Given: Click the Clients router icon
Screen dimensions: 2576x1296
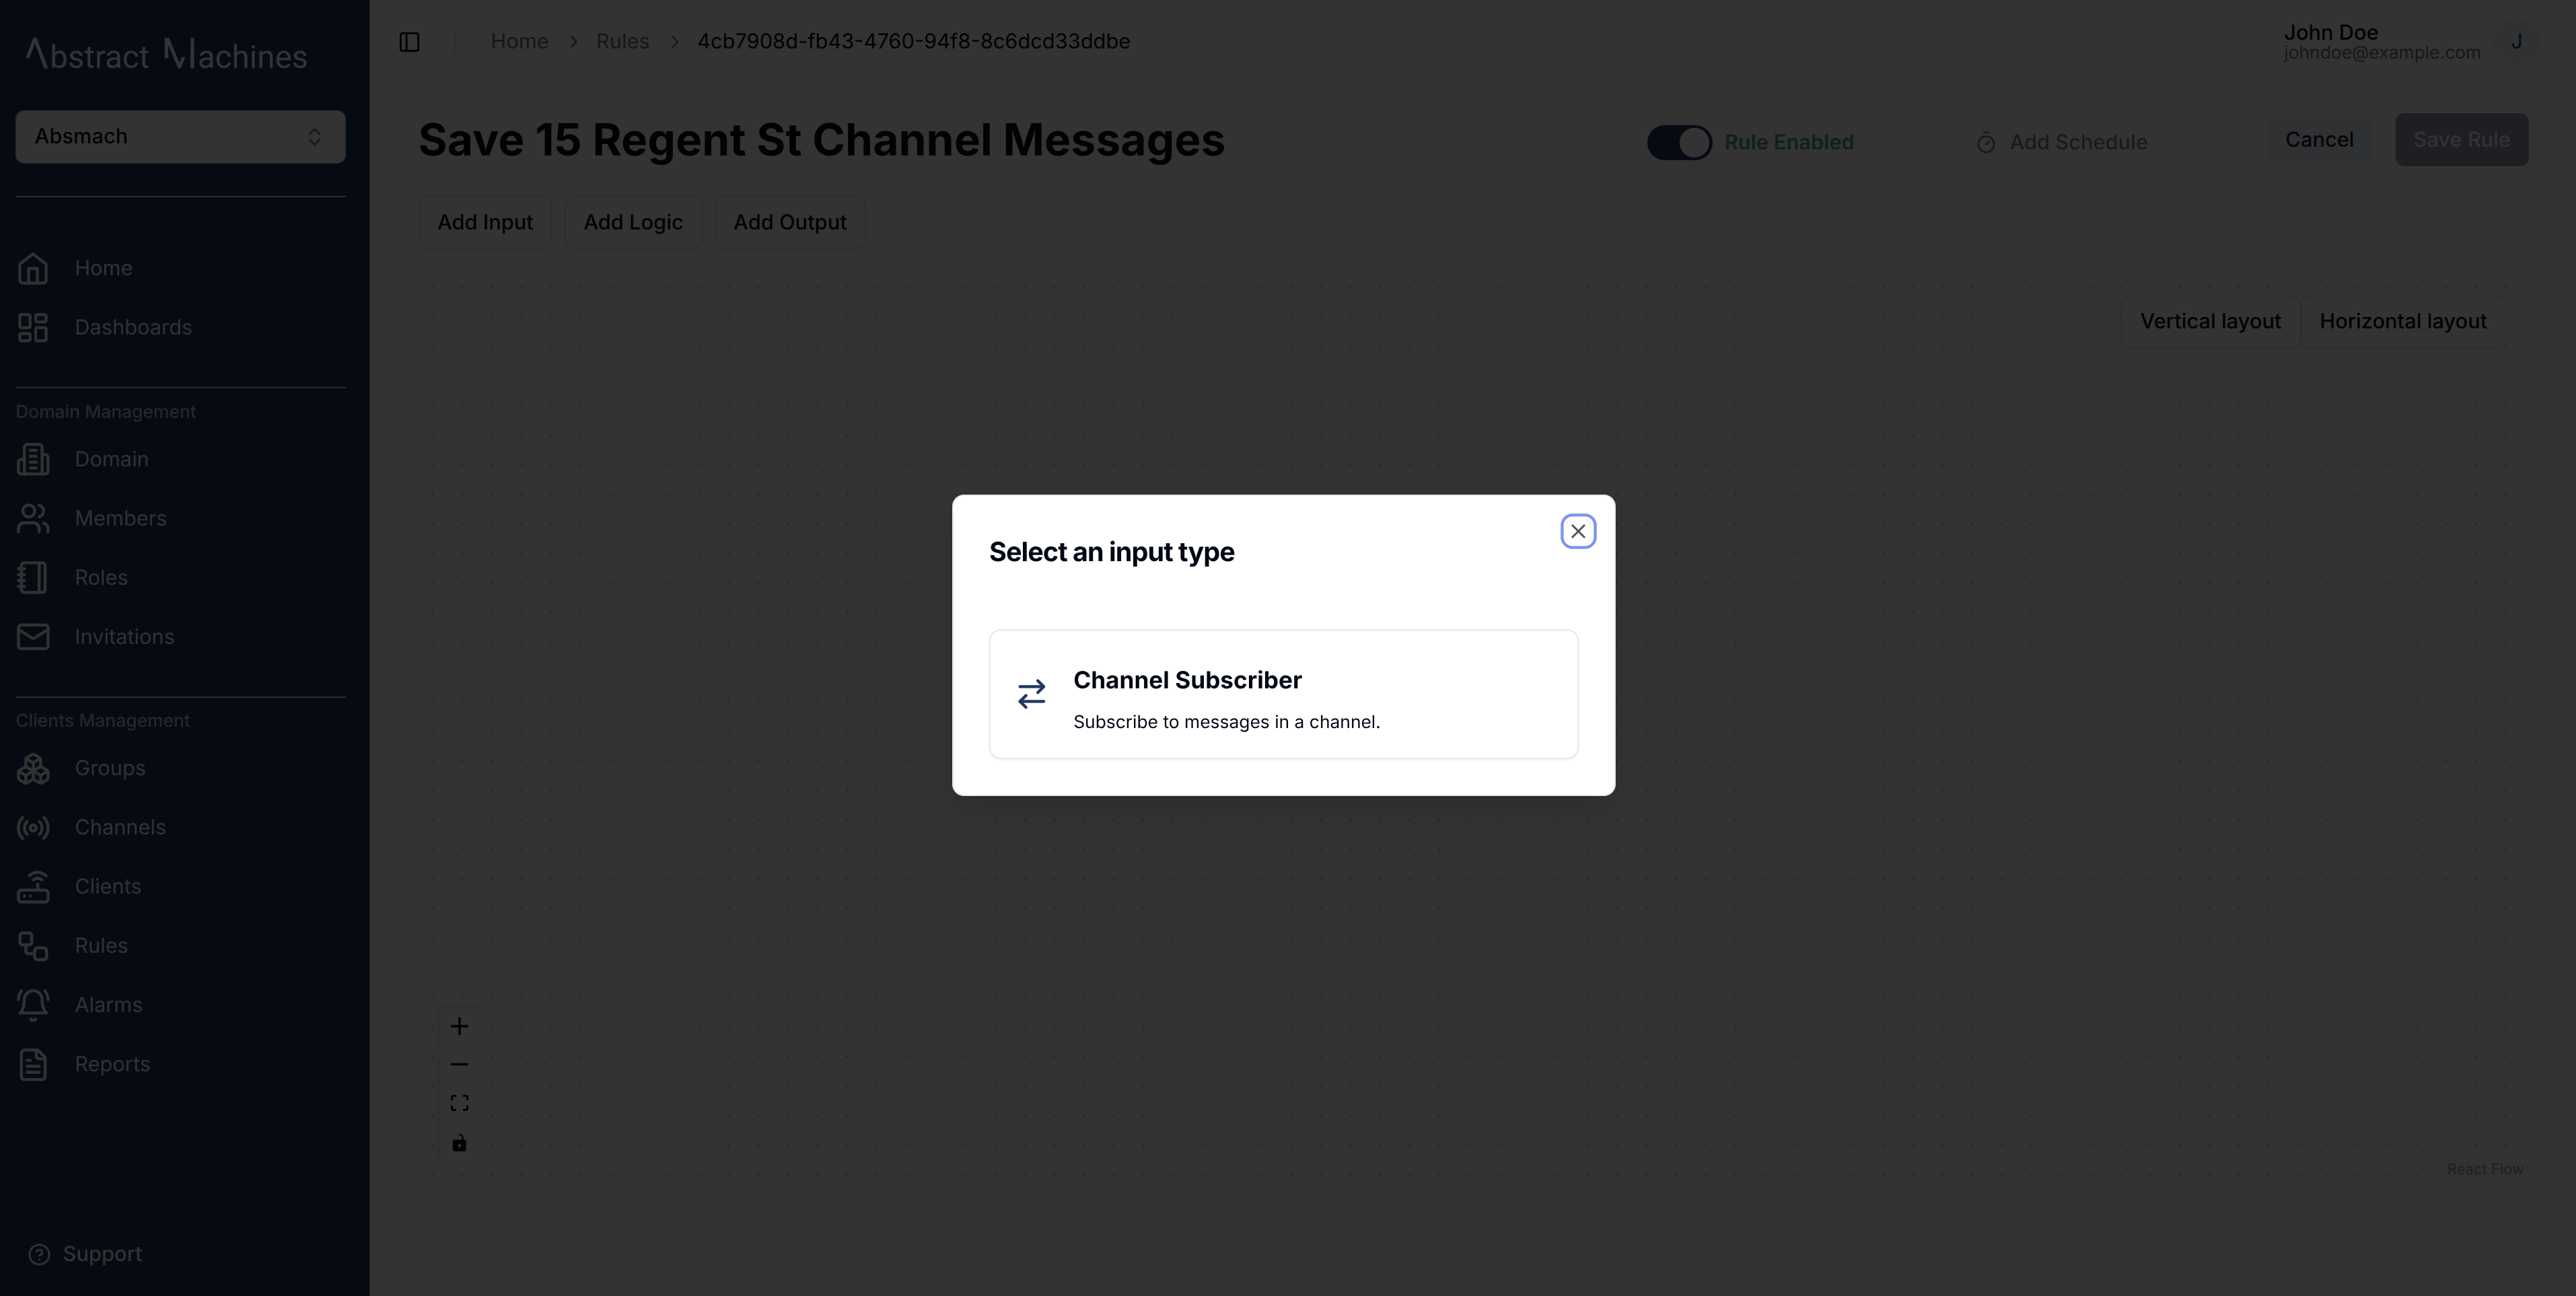Looking at the screenshot, I should 33,886.
